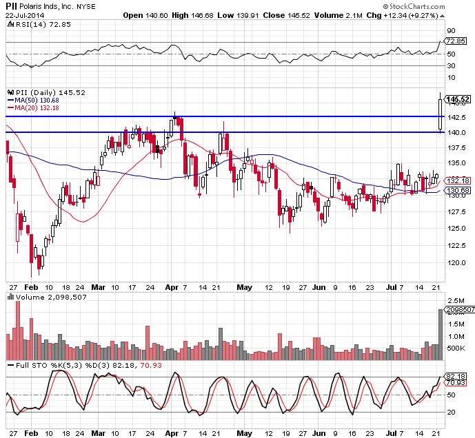Click the PII (Daily) 145.52 legend label
The width and height of the screenshot is (475, 438).
[50, 92]
